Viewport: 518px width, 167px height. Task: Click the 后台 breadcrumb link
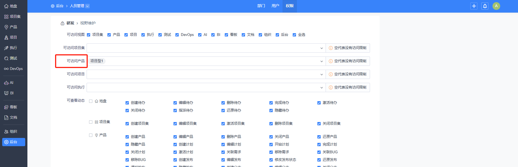click(x=60, y=6)
